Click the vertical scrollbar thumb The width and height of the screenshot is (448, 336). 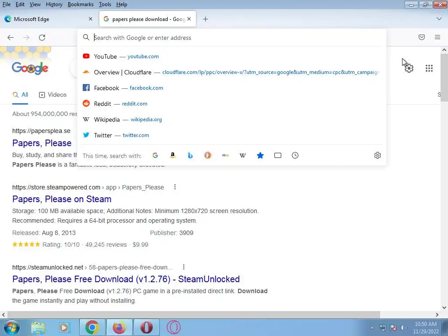(444, 77)
